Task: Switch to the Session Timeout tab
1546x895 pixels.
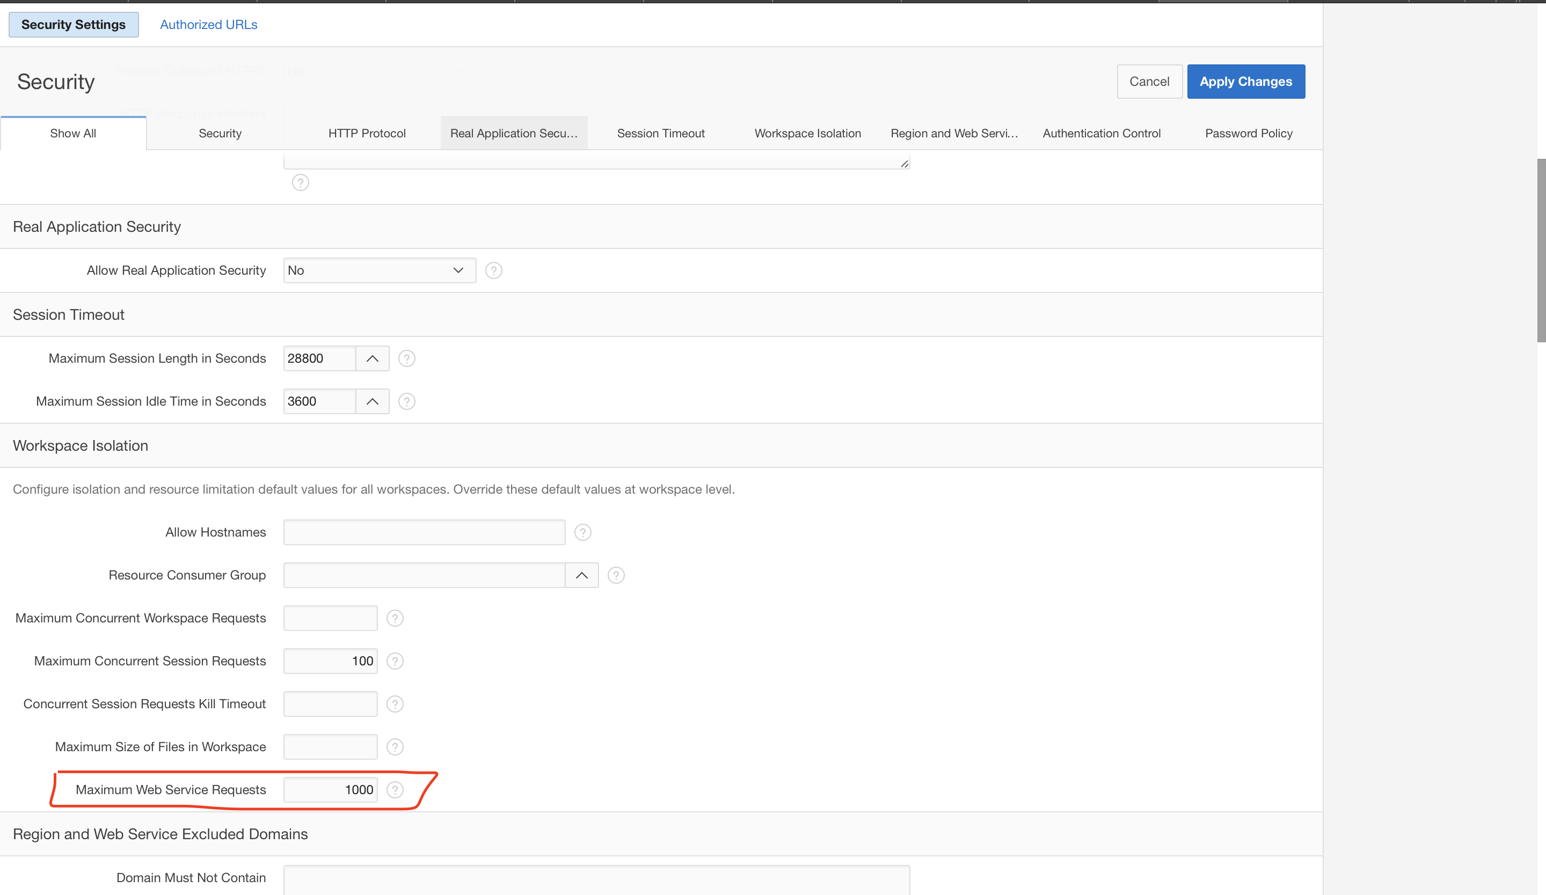Action: (x=661, y=133)
